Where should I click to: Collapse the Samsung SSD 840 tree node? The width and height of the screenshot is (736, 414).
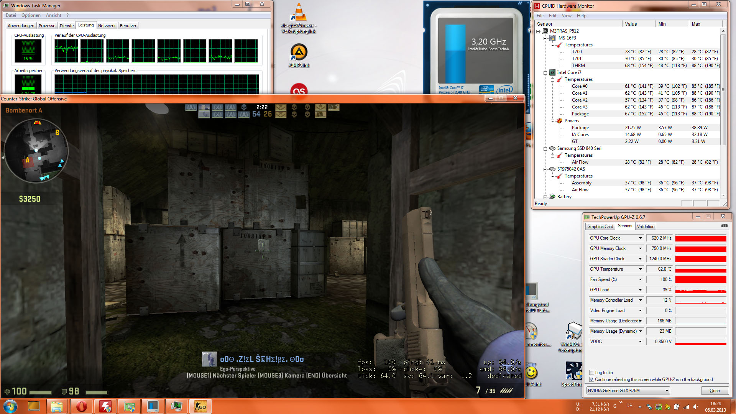[545, 148]
